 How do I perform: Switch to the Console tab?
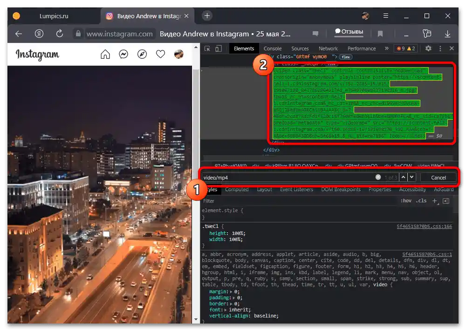[273, 48]
